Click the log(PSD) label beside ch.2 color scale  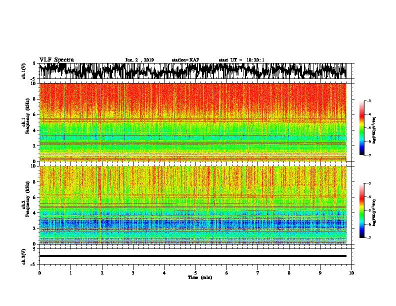(374, 212)
